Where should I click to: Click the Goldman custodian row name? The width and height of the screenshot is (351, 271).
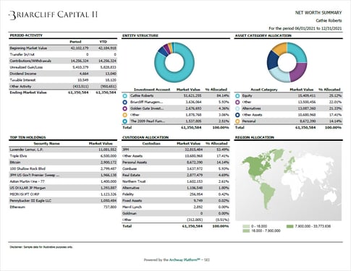click(130, 213)
